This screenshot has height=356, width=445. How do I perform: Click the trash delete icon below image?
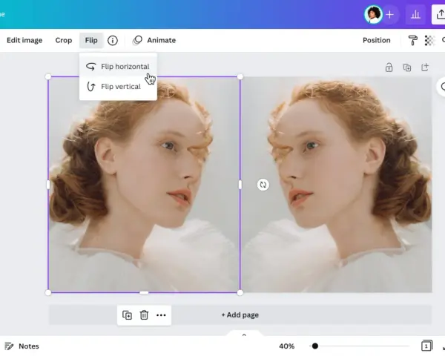144,315
